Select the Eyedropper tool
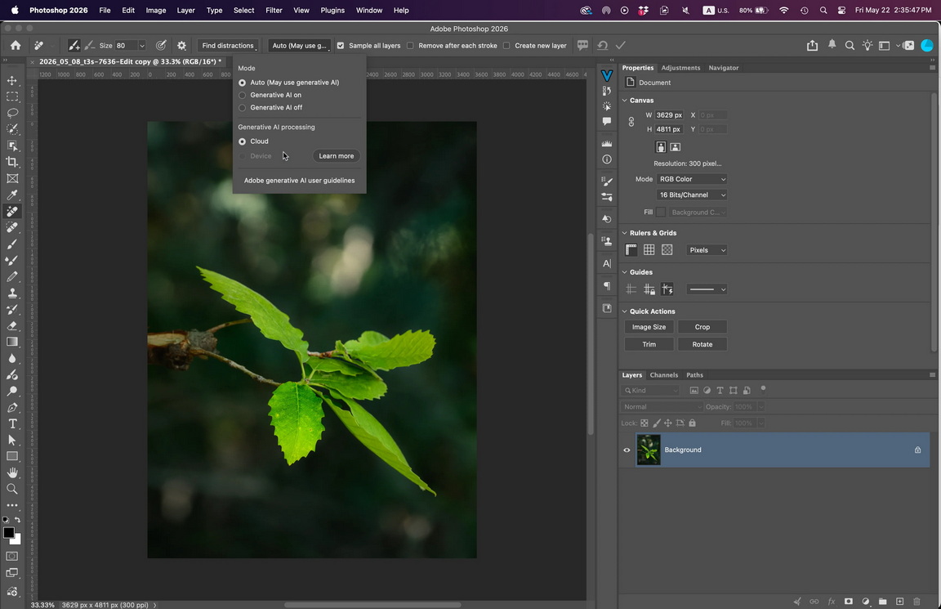The height and width of the screenshot is (609, 941). pyautogui.click(x=12, y=195)
